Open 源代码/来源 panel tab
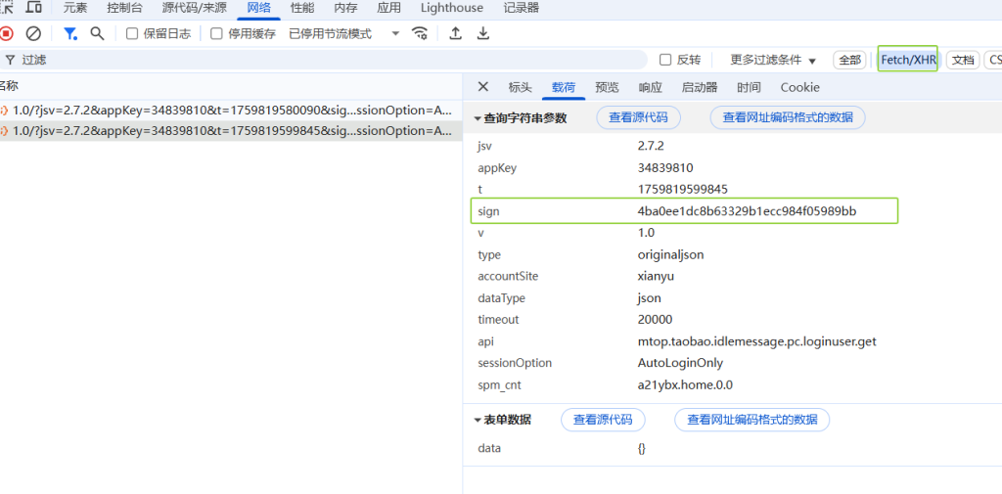 point(195,8)
